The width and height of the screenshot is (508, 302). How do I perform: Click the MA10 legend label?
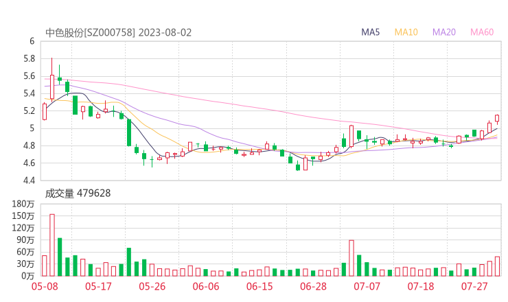coord(406,32)
